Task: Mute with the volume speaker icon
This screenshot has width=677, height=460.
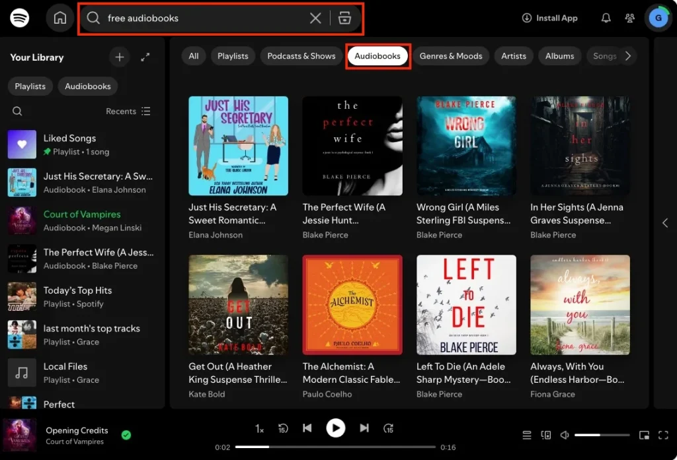Action: pyautogui.click(x=565, y=436)
